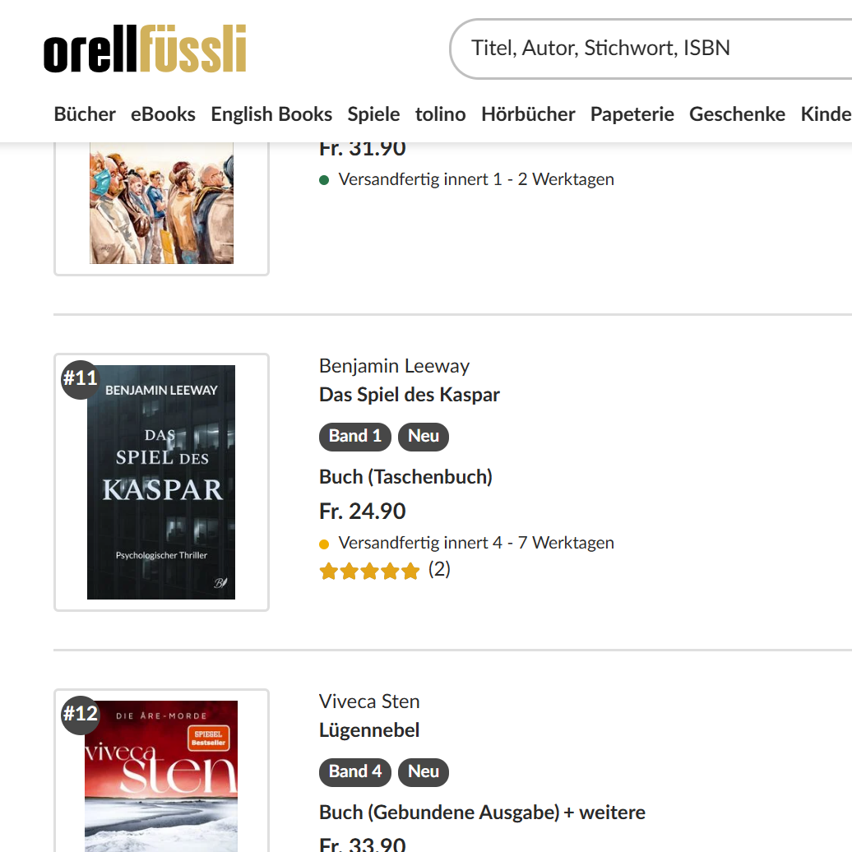Click the Band 1 badge

click(x=355, y=436)
